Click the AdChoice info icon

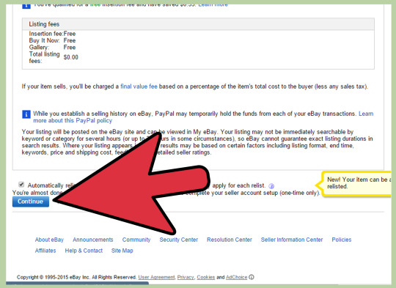click(252, 277)
